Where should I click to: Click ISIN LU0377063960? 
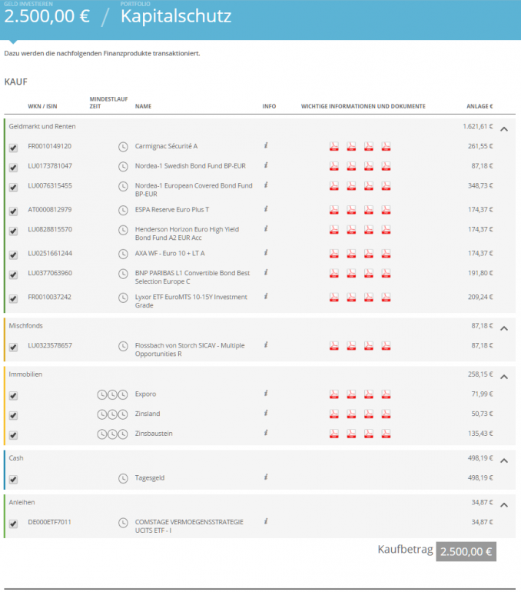point(50,273)
